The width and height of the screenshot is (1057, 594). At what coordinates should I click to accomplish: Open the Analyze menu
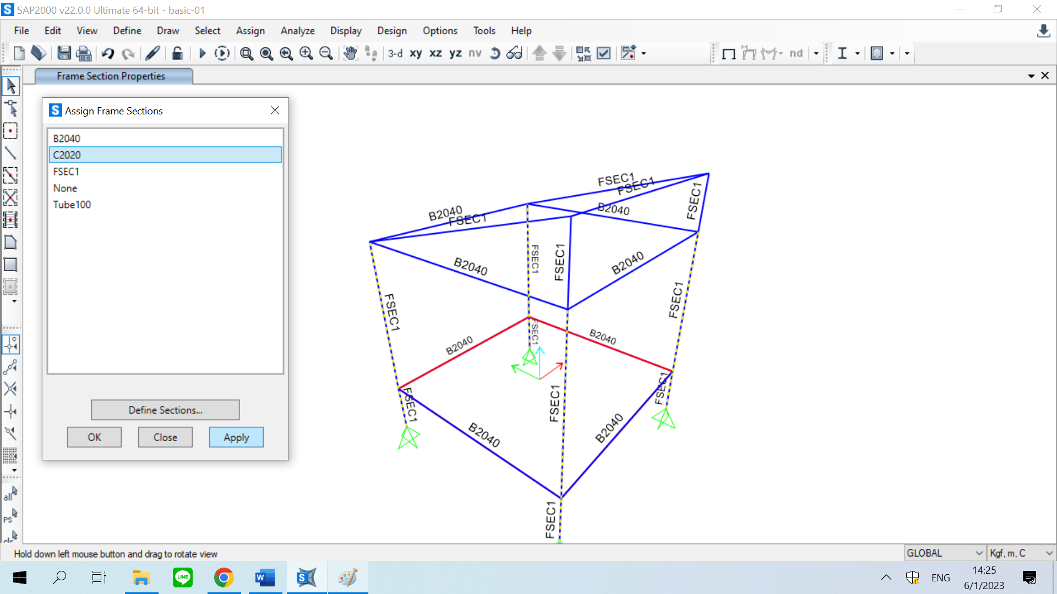coord(297,31)
